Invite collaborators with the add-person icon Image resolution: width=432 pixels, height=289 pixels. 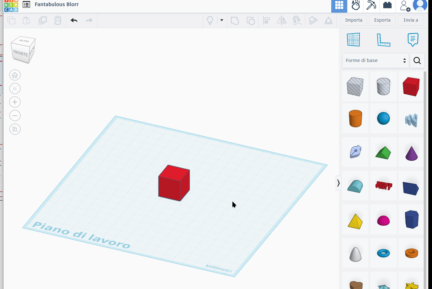click(x=404, y=6)
